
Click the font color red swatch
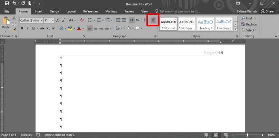click(79, 28)
